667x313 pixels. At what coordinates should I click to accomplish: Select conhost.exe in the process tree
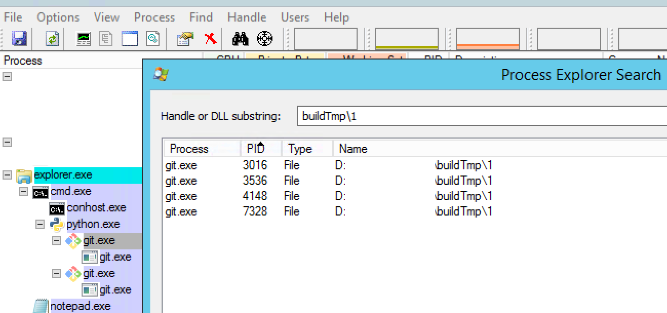point(96,208)
